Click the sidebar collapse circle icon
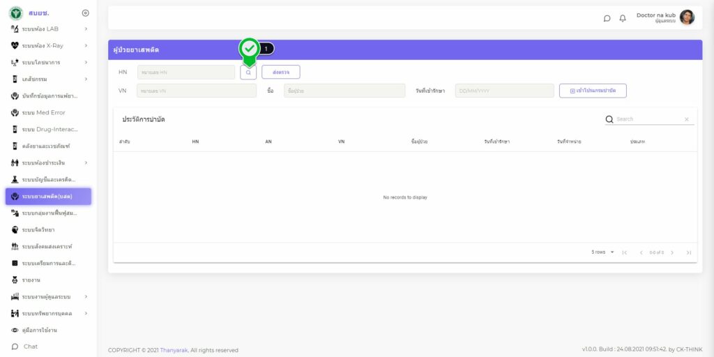The height and width of the screenshot is (357, 714). pyautogui.click(x=85, y=13)
